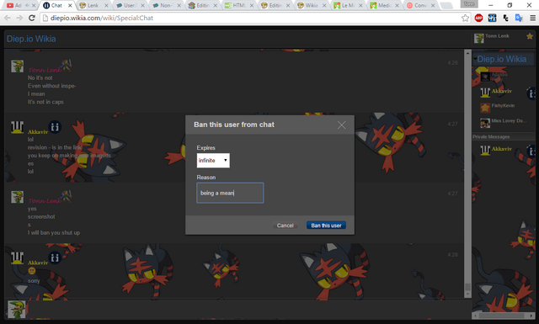Viewport: 539px width, 324px height.
Task: Confirm with the Ban this user button
Action: coord(326,226)
